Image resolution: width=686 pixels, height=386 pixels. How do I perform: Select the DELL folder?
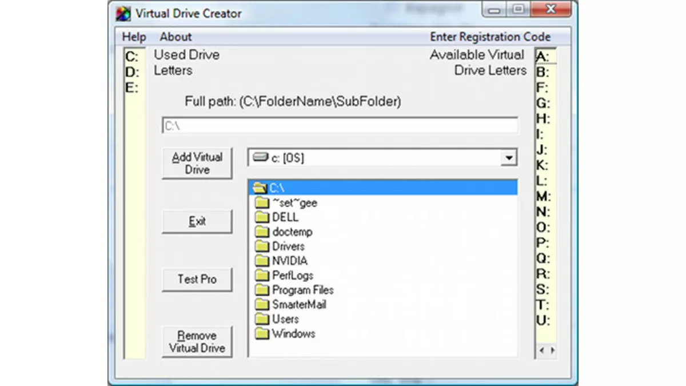pos(277,217)
